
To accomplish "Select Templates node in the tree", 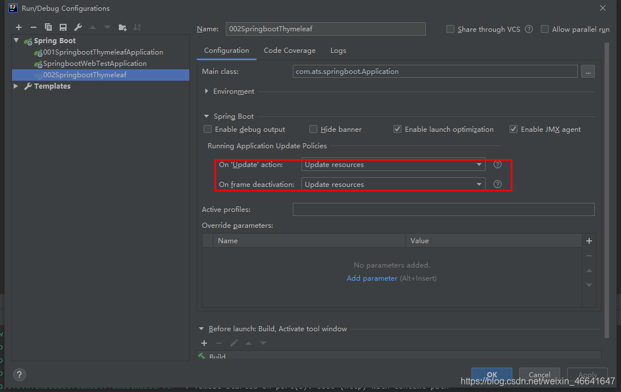I will [x=52, y=86].
